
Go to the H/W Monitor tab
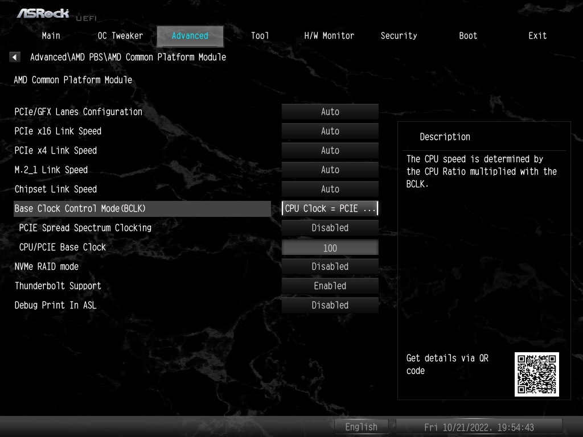tap(329, 36)
